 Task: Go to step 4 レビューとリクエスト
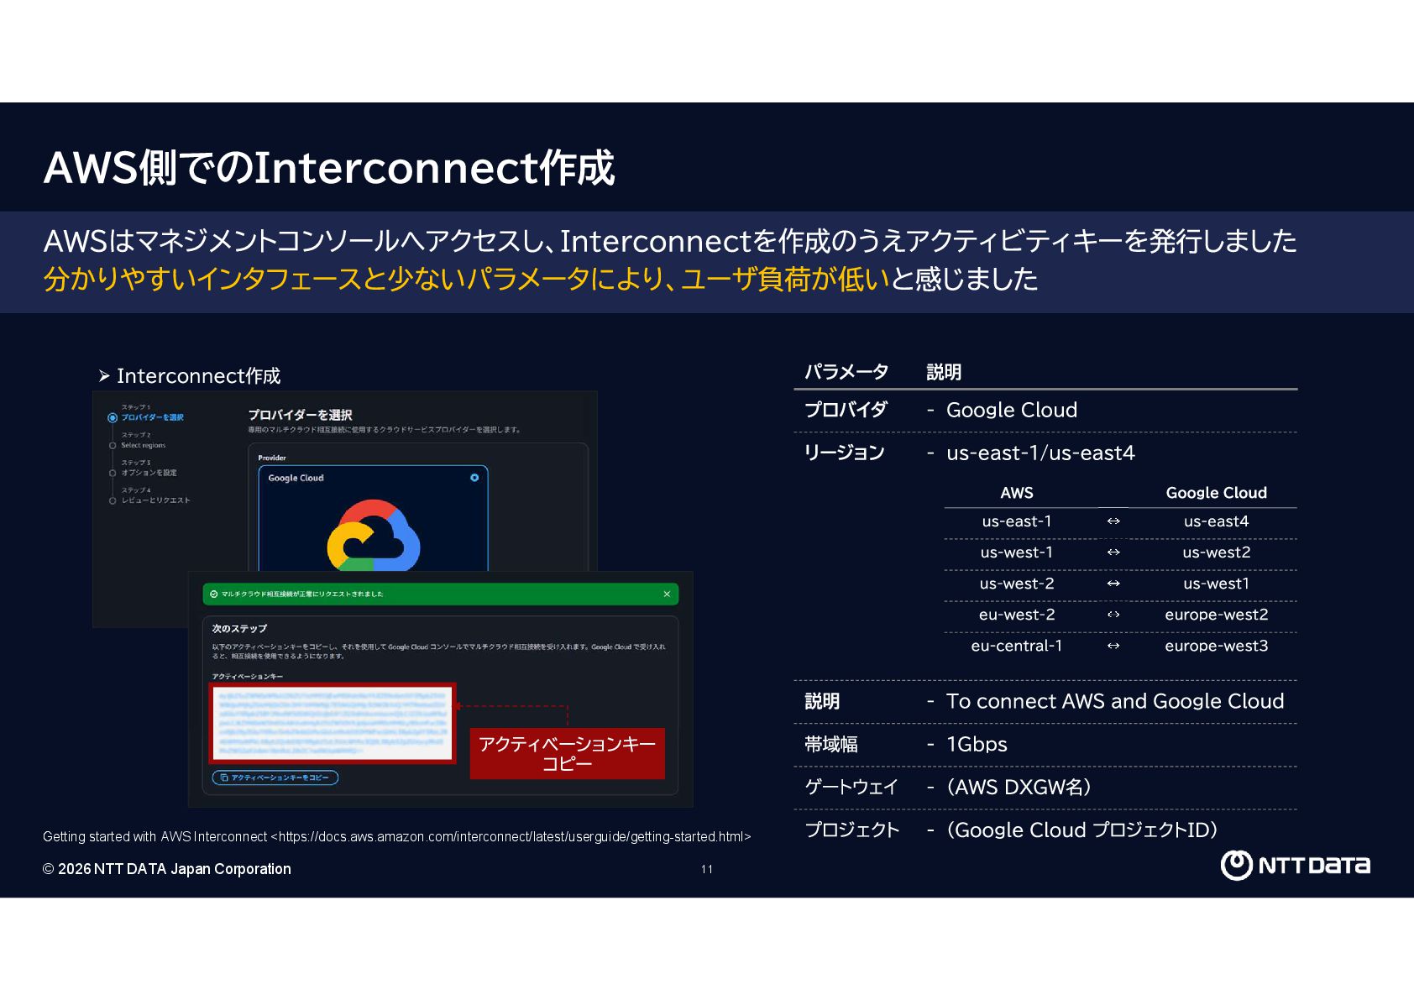155,500
